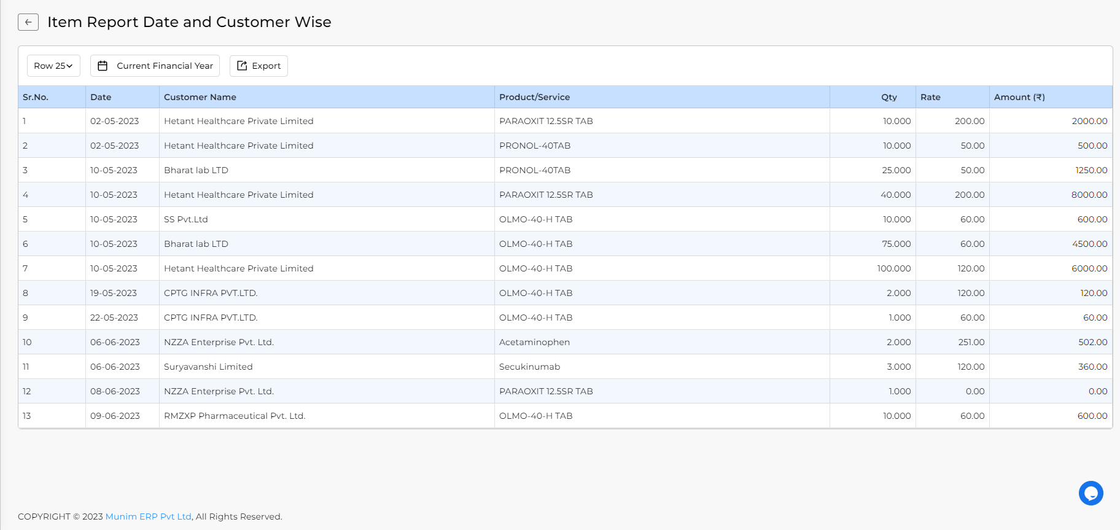
Task: Click the page title Item Report heading
Action: click(x=189, y=22)
